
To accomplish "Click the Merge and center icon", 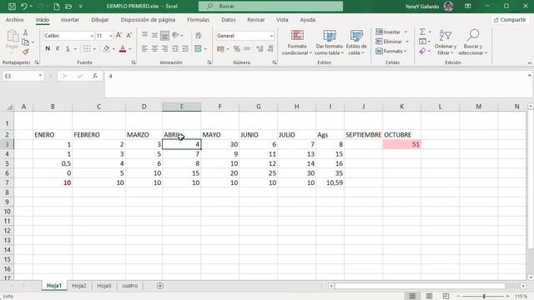I will click(199, 48).
